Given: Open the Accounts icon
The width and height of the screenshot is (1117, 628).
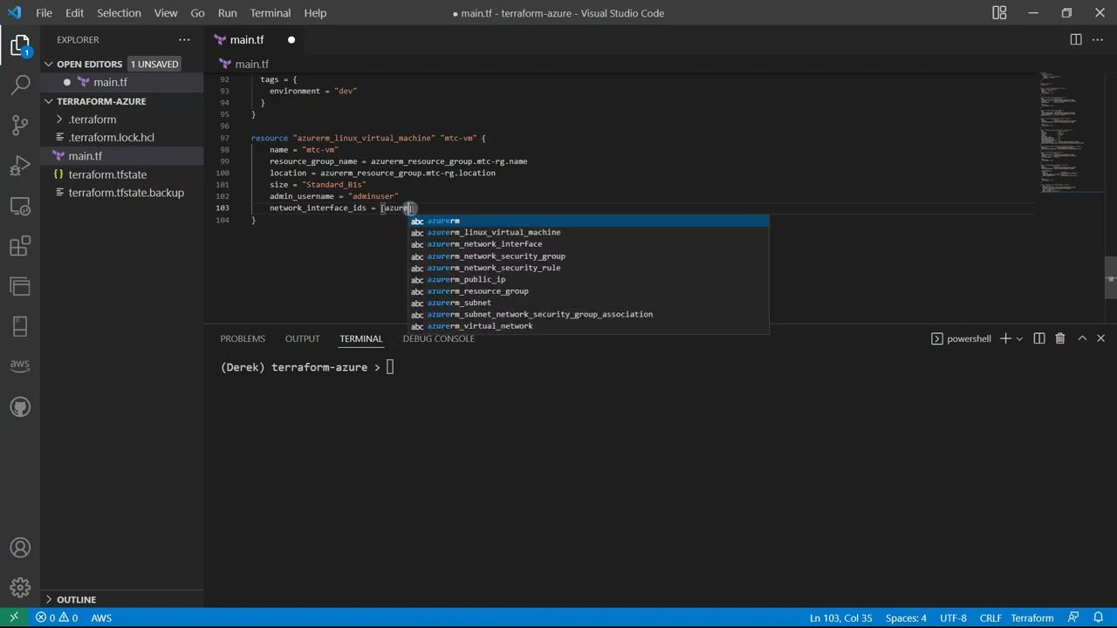Looking at the screenshot, I should pyautogui.click(x=20, y=548).
